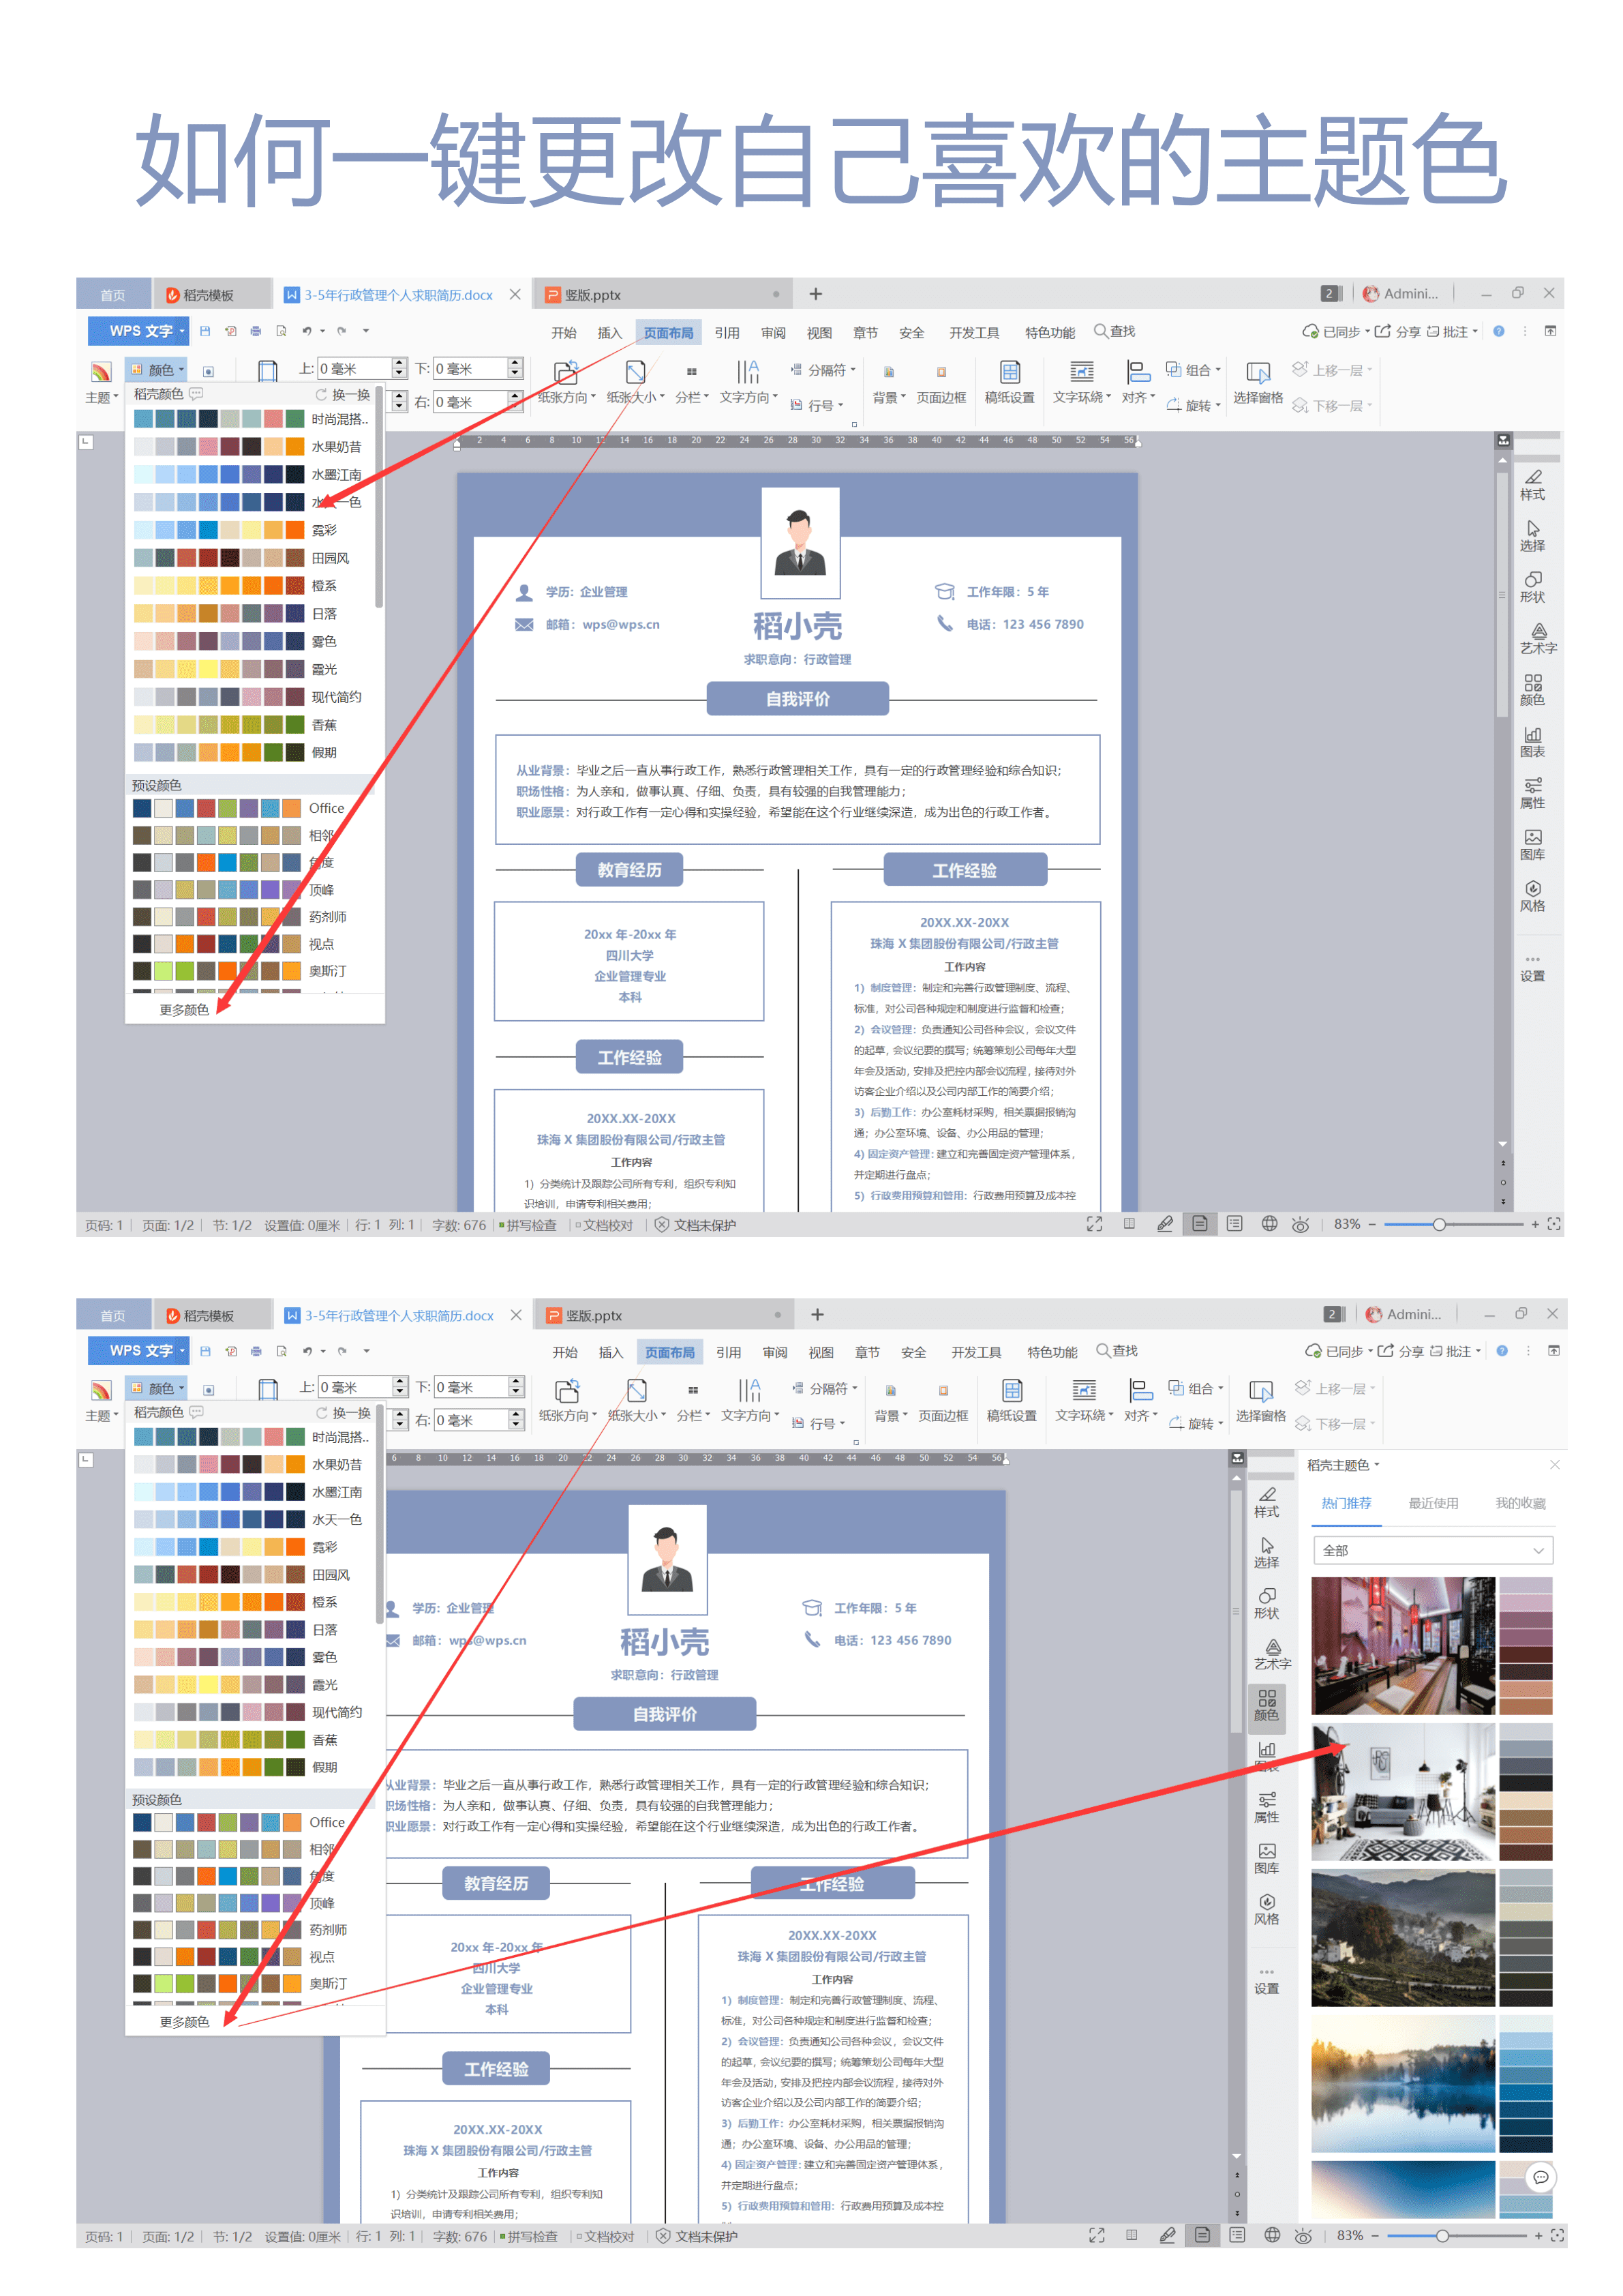The width and height of the screenshot is (1623, 2296).
Task: Switch to web layout view in upper status bar
Action: pyautogui.click(x=1269, y=1224)
